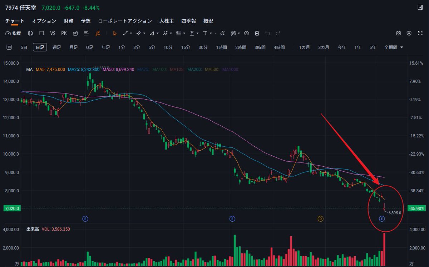
Task: Delete all drawings with trash icon
Action: tap(257, 33)
